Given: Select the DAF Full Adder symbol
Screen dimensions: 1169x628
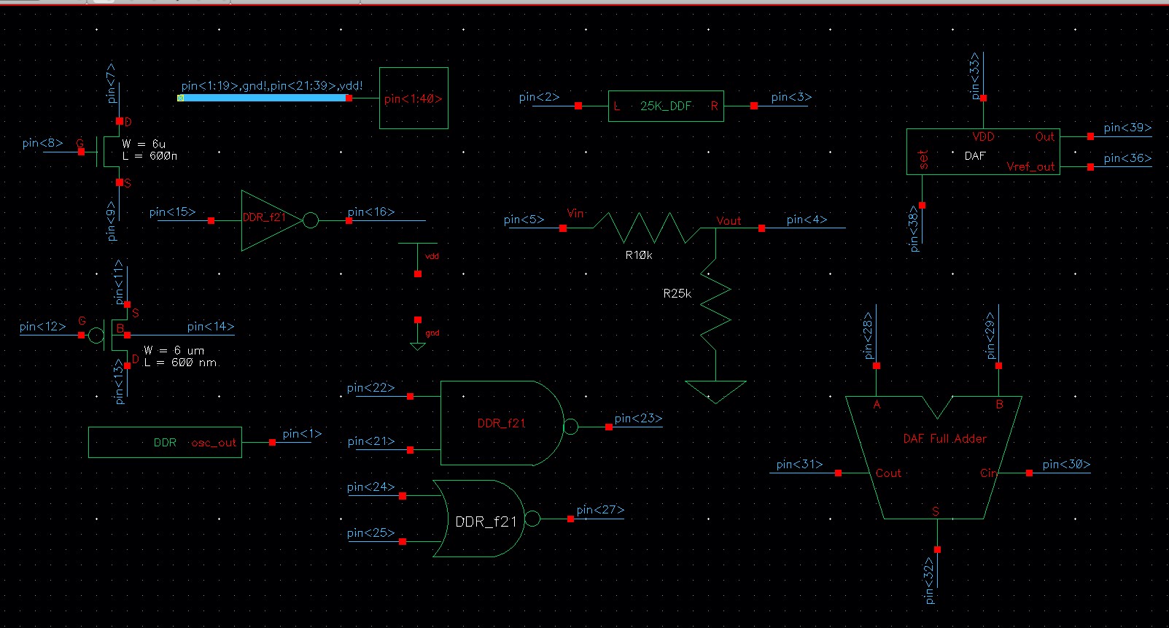Looking at the screenshot, I should [933, 458].
